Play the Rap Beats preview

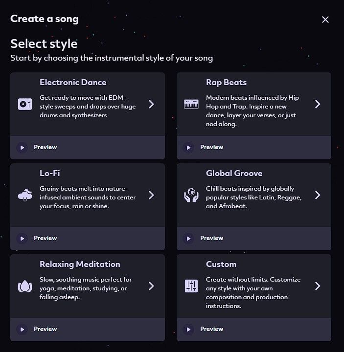(188, 147)
